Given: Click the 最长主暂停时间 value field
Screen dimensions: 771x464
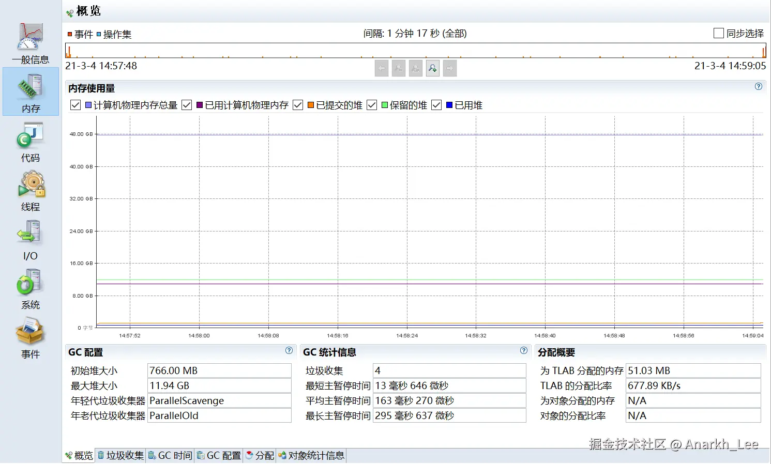Looking at the screenshot, I should click(x=449, y=415).
